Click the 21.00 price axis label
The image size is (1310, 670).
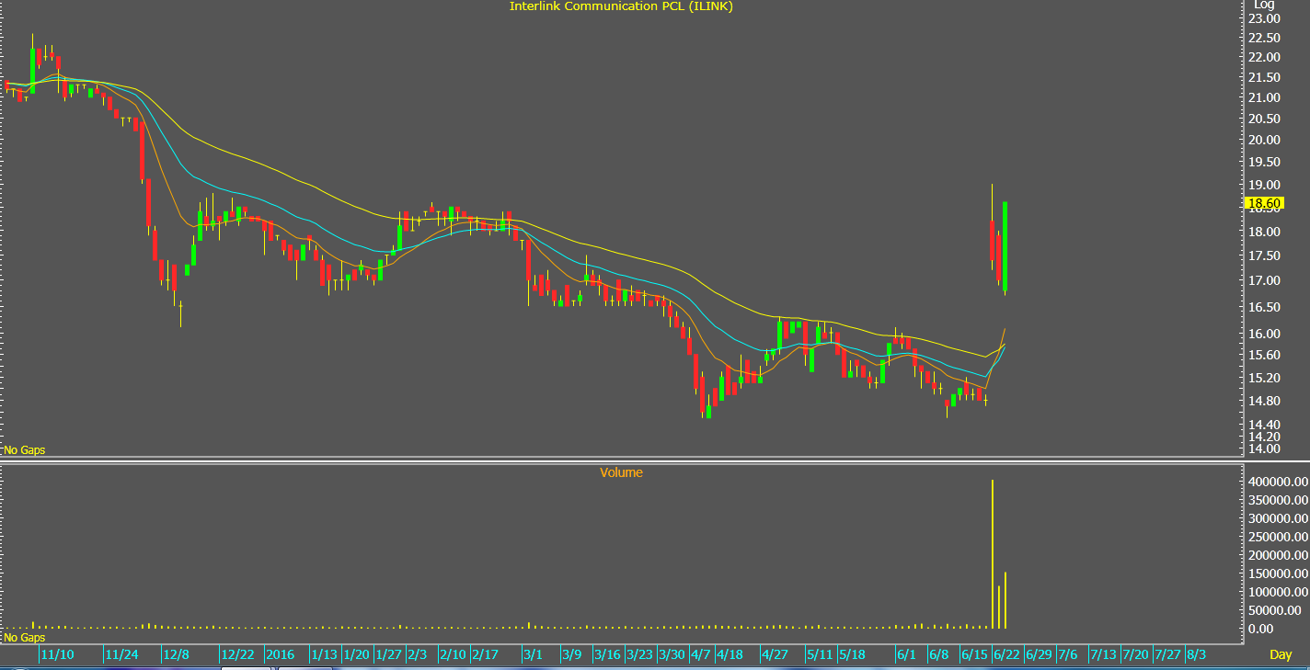1264,97
